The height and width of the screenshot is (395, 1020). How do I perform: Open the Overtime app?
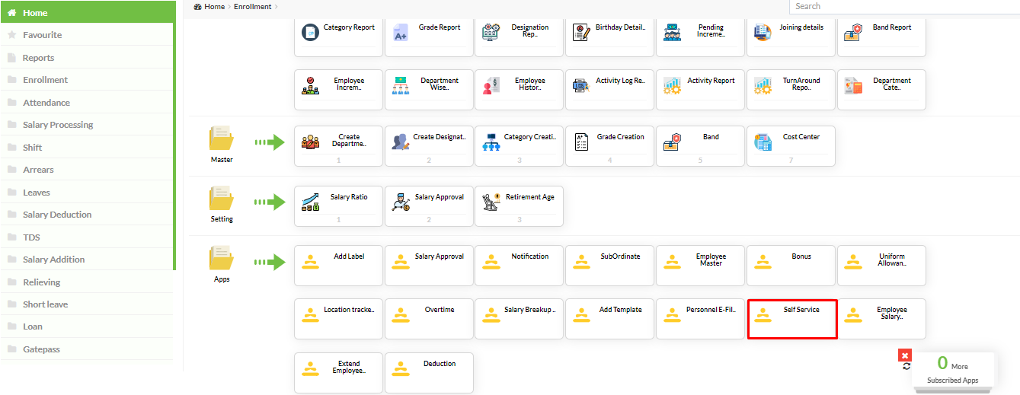click(x=429, y=319)
